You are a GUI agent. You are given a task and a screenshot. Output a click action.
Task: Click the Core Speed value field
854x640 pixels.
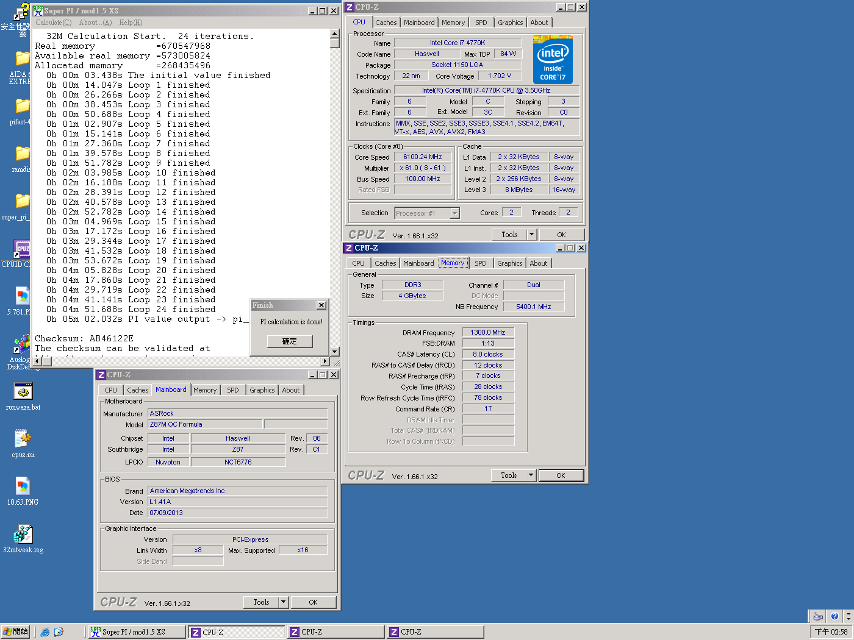[x=423, y=157]
